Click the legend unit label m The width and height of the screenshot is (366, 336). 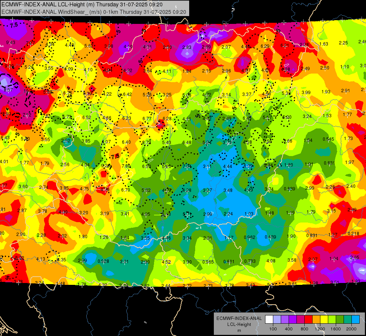click(239, 330)
